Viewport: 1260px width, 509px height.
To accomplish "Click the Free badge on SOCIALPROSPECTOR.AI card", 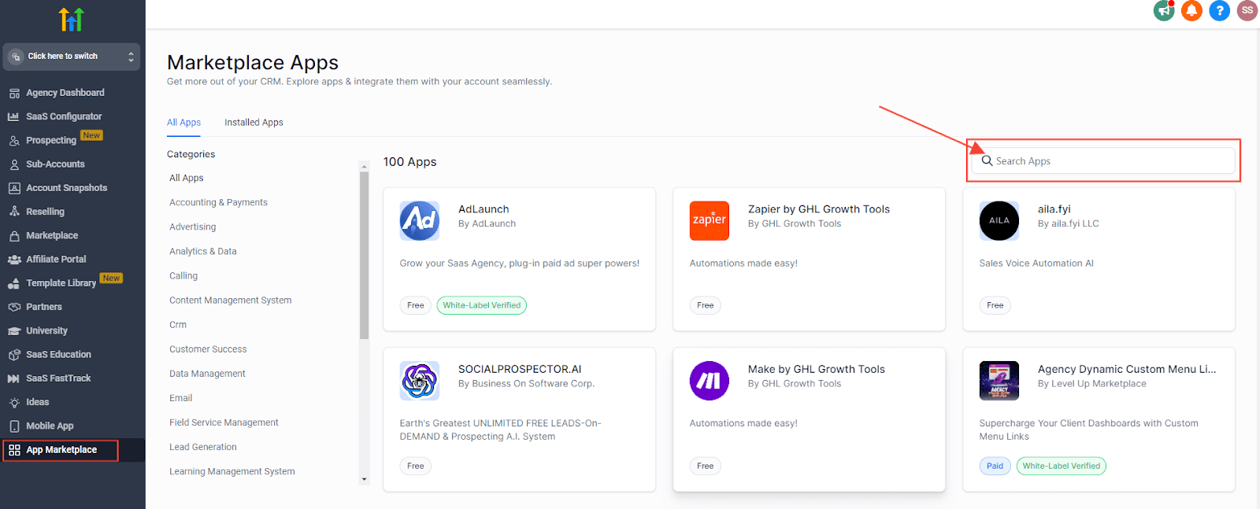I will click(416, 466).
